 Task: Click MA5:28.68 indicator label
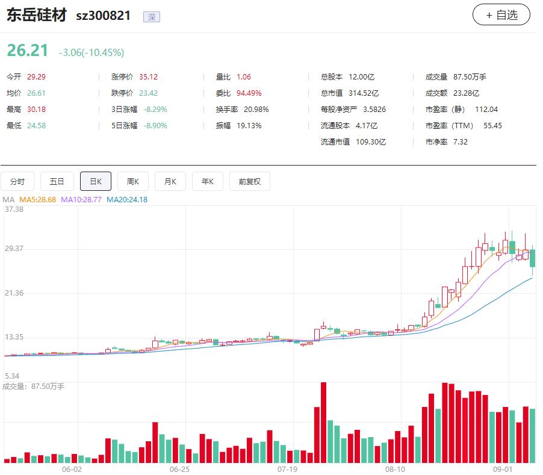coord(37,200)
